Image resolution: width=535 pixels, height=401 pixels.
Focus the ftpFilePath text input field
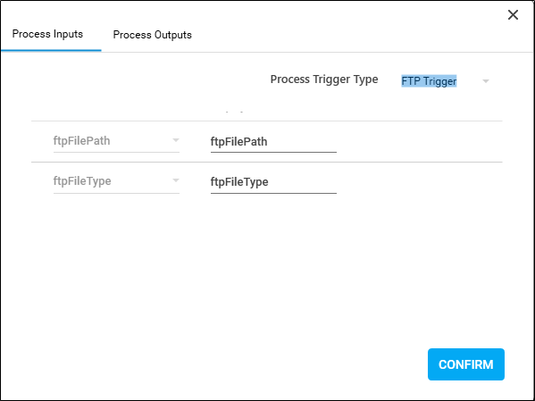pyautogui.click(x=273, y=142)
